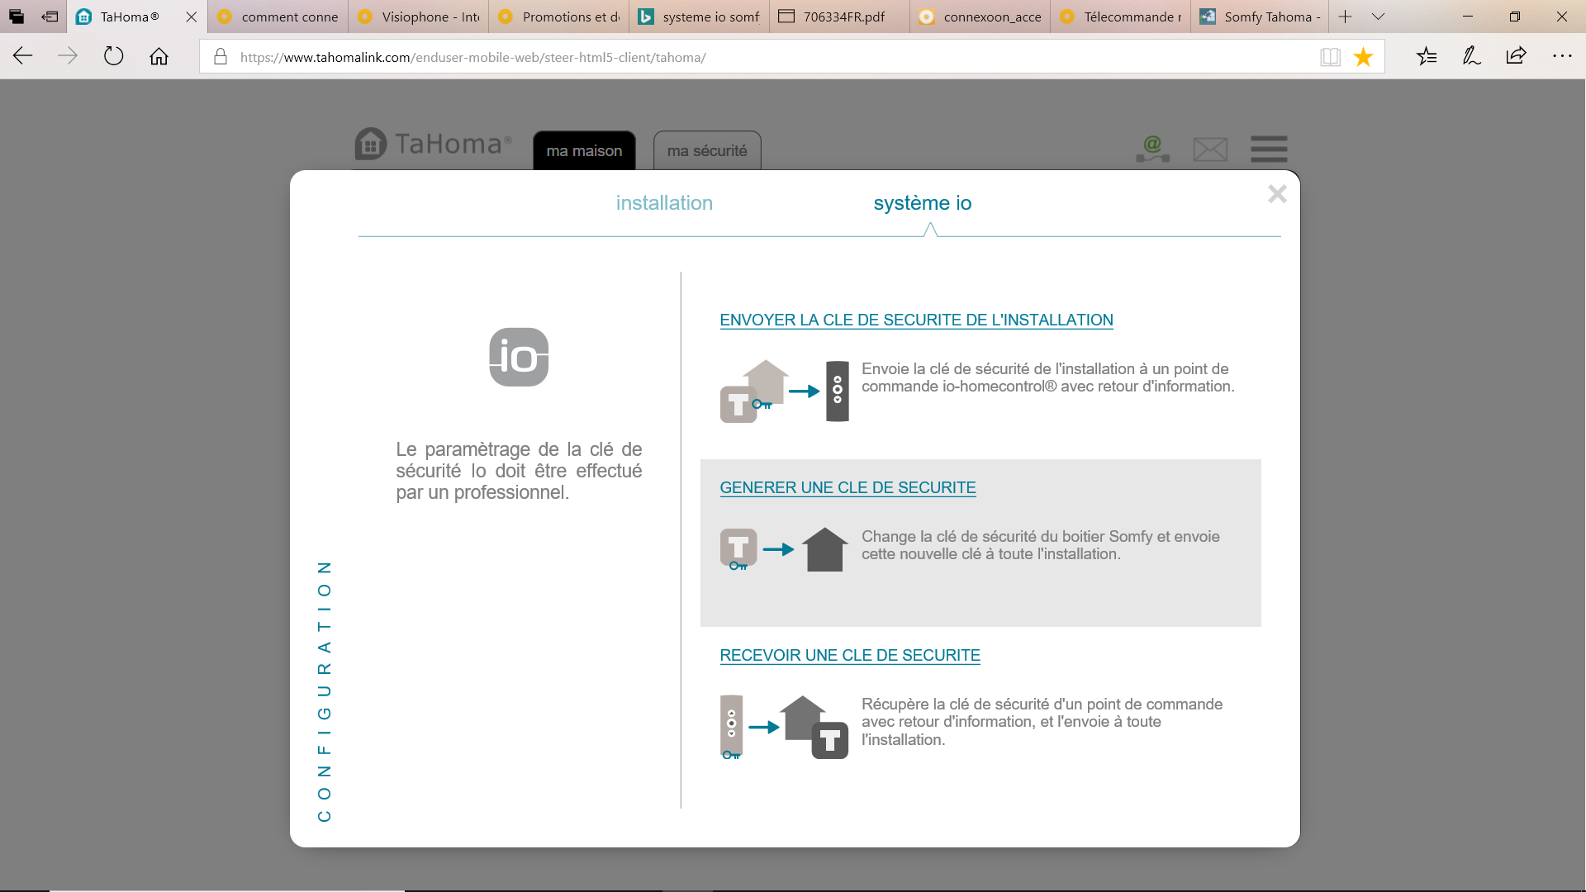The height and width of the screenshot is (892, 1586).
Task: Open browser settings and more menu
Action: coord(1562,56)
